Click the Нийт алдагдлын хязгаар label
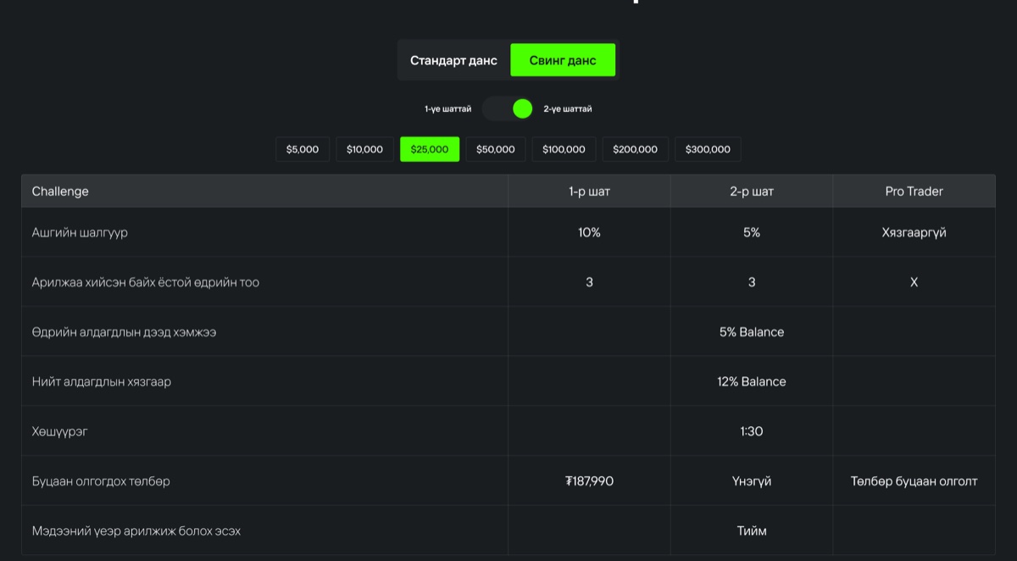Viewport: 1017px width, 561px height. coord(102,381)
